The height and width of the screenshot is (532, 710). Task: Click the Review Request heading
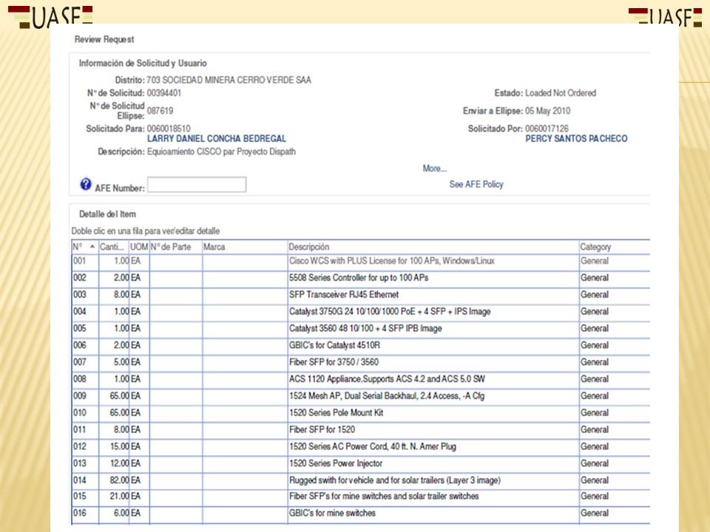(104, 39)
